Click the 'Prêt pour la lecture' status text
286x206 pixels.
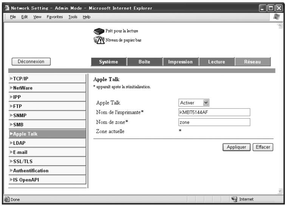(122, 31)
